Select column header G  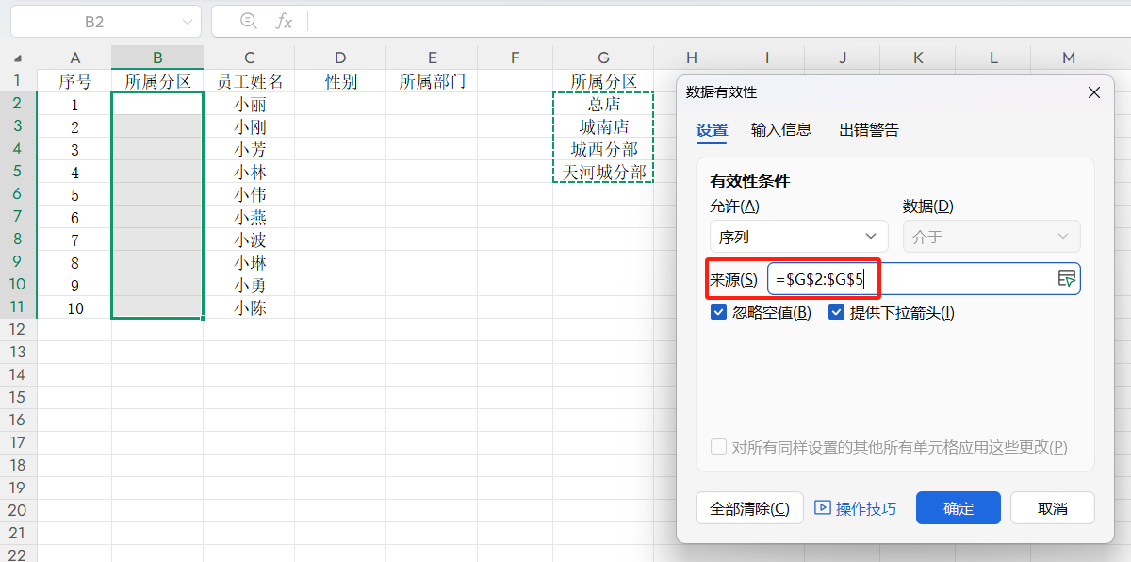coord(603,58)
